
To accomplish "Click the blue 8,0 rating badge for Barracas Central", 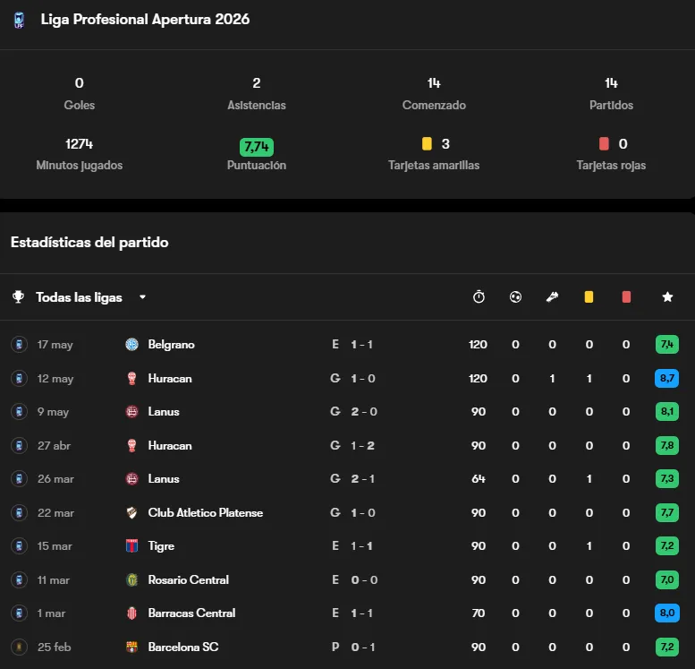I will coord(667,613).
